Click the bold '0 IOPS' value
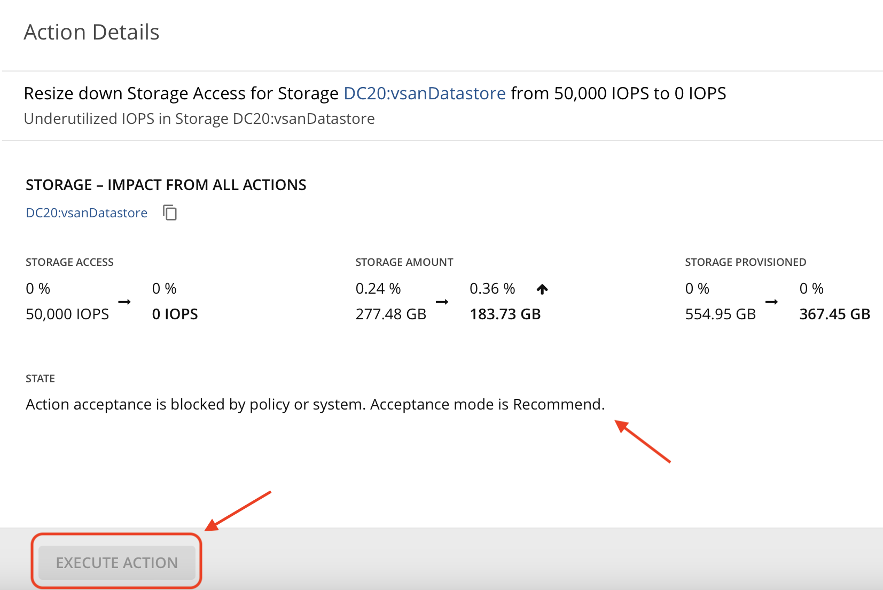The height and width of the screenshot is (590, 883). (175, 314)
